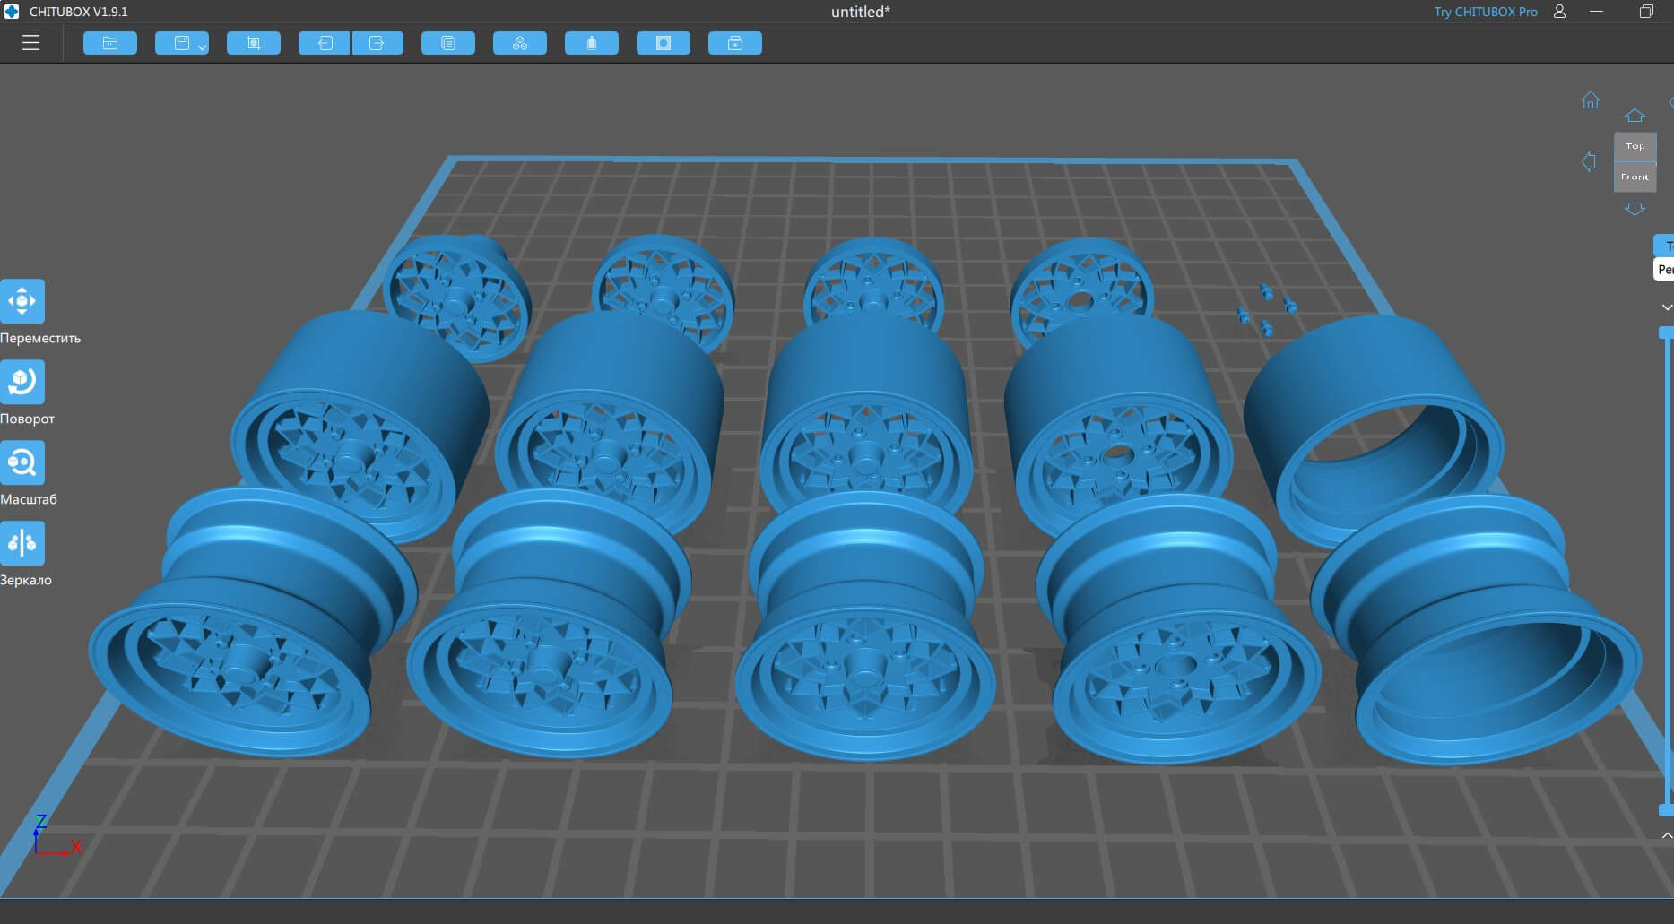
Task: Undo with the left arrow button
Action: coord(325,43)
